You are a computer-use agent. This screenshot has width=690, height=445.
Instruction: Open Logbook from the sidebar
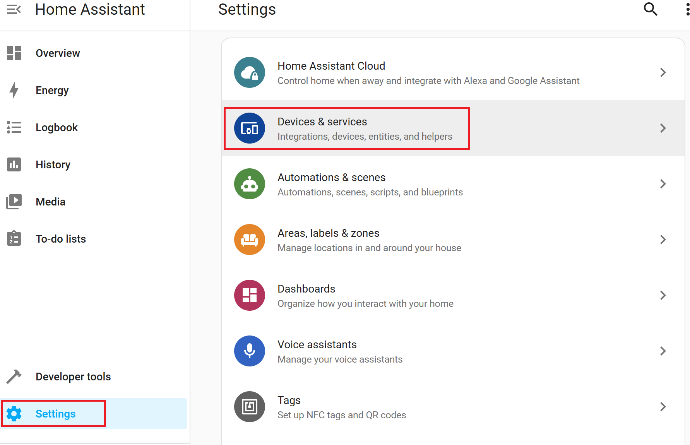[57, 127]
